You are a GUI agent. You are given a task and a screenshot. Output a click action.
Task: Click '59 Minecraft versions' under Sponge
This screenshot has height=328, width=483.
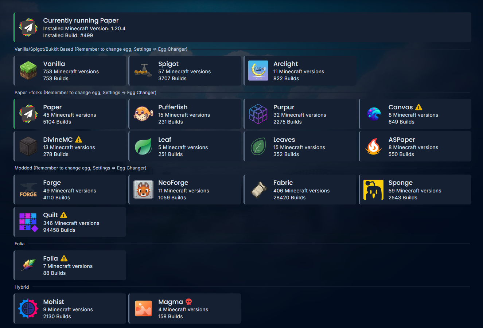click(415, 191)
